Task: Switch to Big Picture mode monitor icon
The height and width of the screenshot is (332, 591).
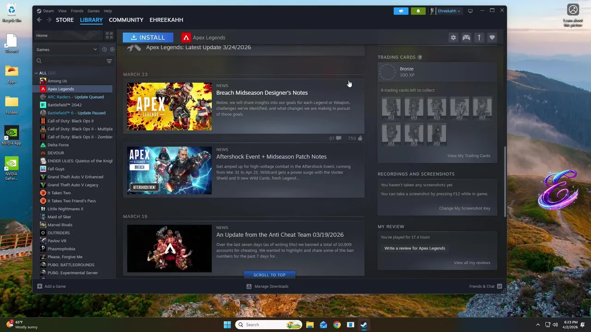Action: 470,11
